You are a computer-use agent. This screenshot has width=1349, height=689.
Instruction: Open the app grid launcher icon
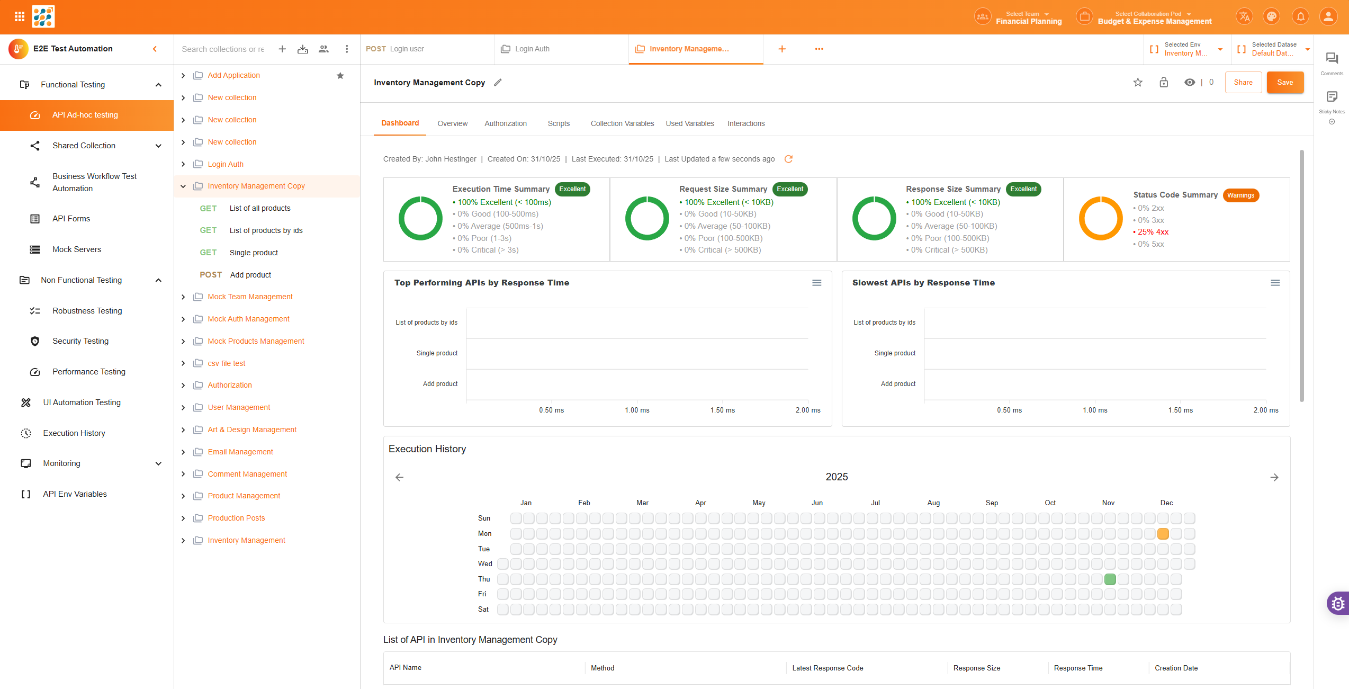click(20, 16)
